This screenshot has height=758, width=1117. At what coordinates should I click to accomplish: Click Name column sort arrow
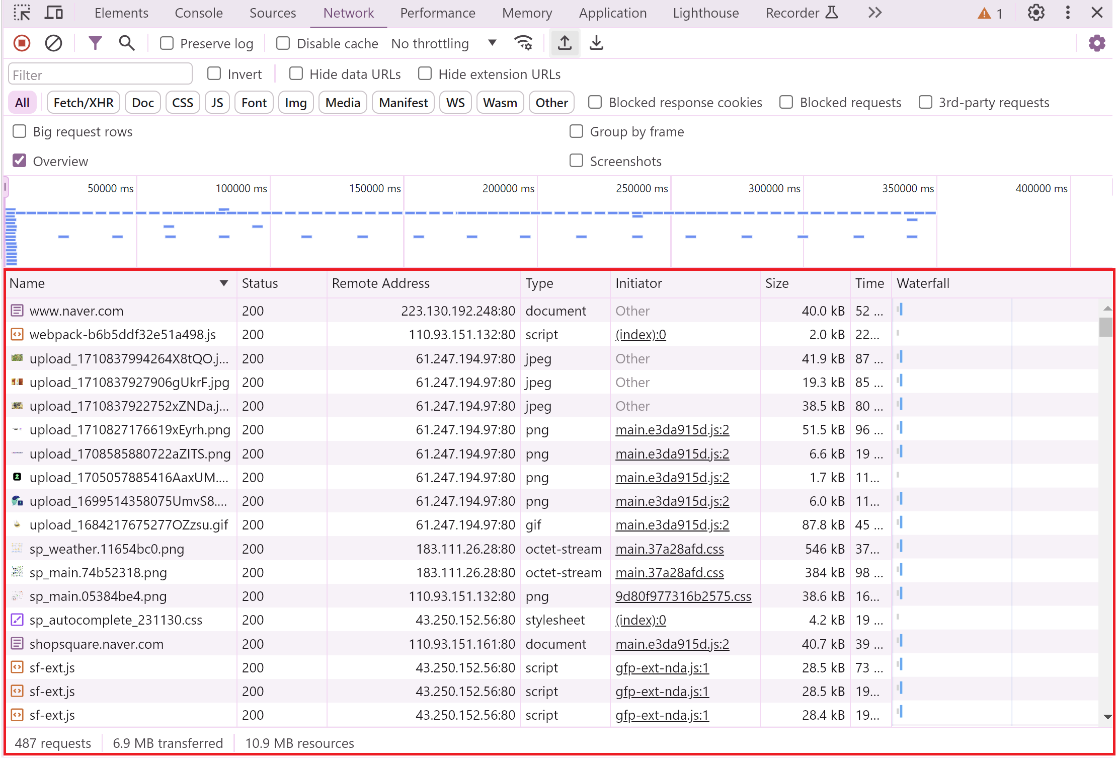(x=224, y=283)
